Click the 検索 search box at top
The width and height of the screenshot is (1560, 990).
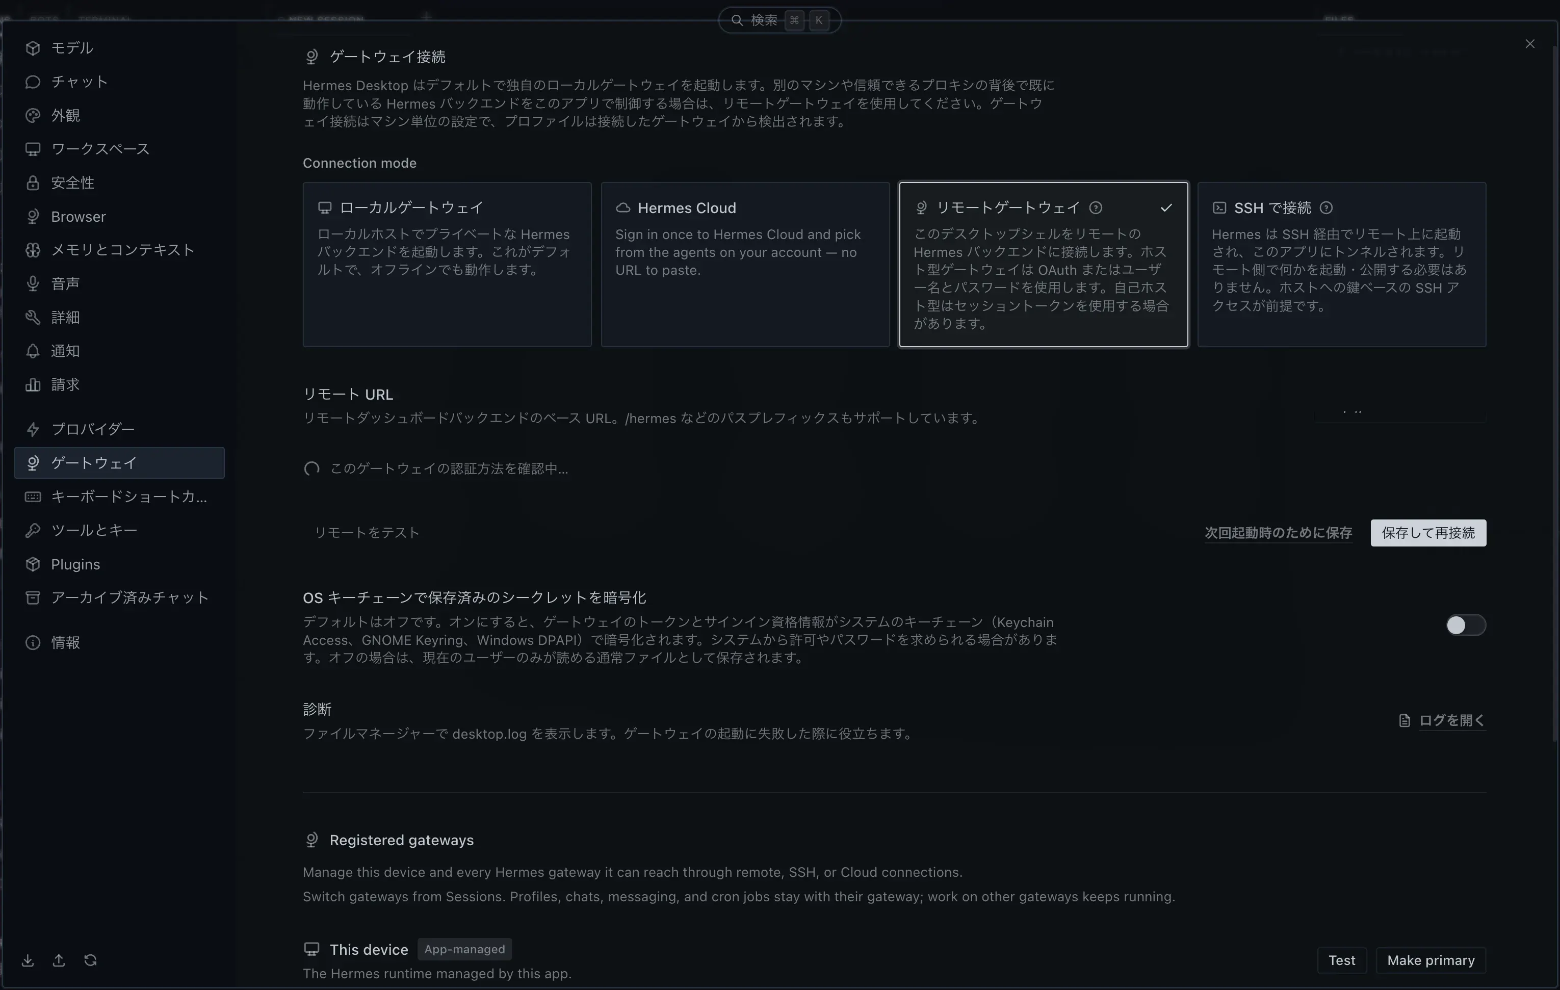pos(779,20)
